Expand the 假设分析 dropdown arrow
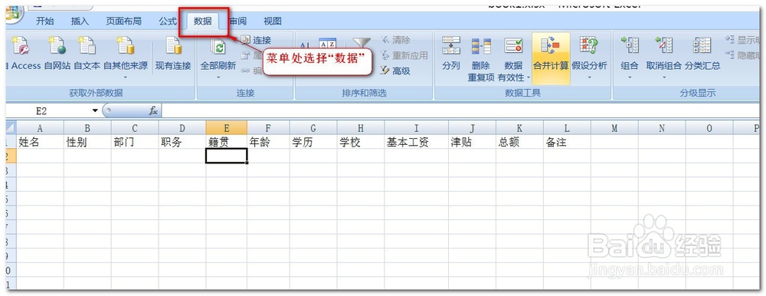The image size is (766, 296). click(x=589, y=77)
